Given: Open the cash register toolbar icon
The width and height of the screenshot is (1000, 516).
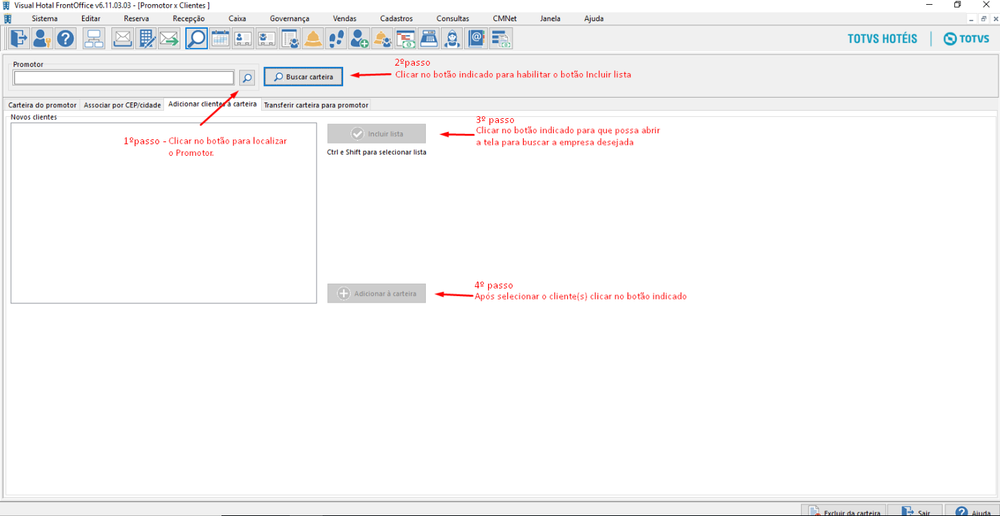Looking at the screenshot, I should tap(429, 38).
